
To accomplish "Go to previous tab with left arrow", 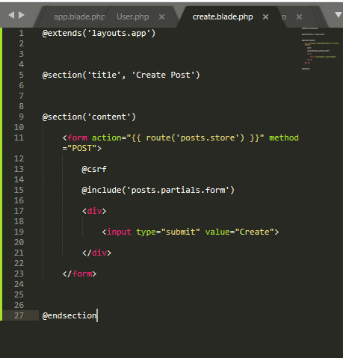I will pyautogui.click(x=11, y=15).
